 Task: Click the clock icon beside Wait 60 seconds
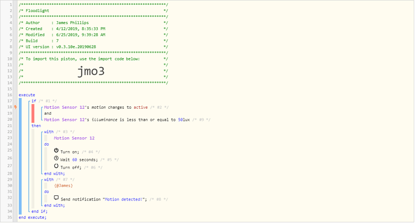coord(56,158)
